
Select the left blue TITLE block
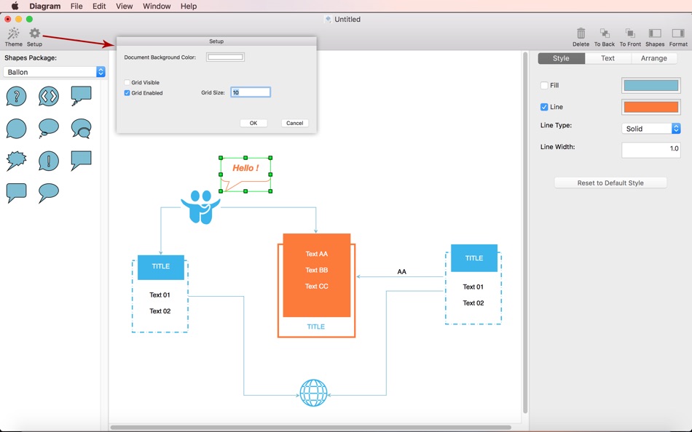pos(161,267)
